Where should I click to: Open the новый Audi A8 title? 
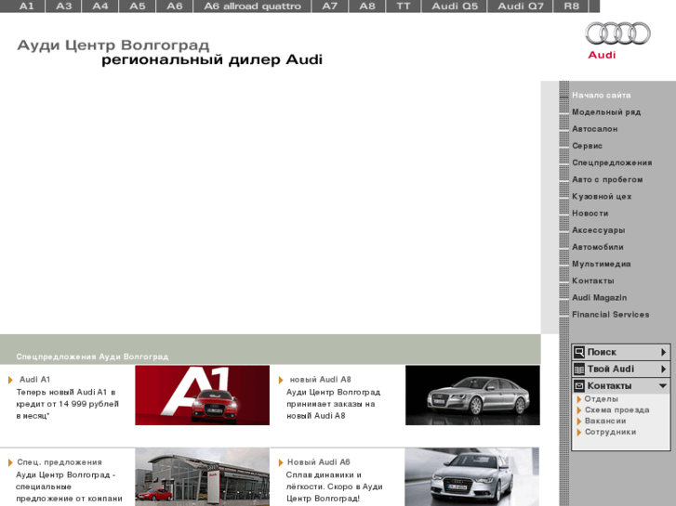pos(320,380)
